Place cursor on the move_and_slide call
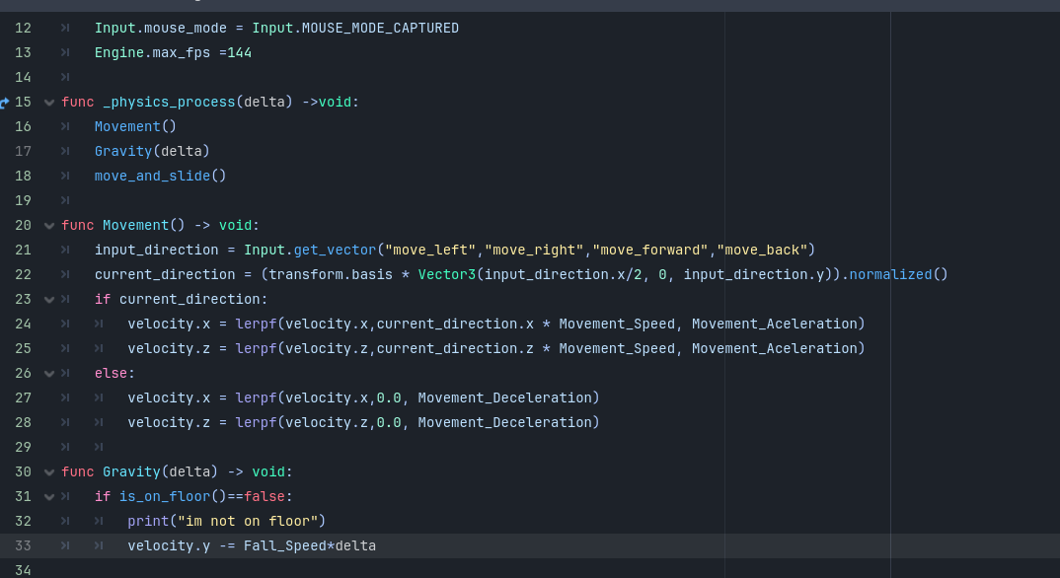The width and height of the screenshot is (1060, 578). (x=152, y=176)
